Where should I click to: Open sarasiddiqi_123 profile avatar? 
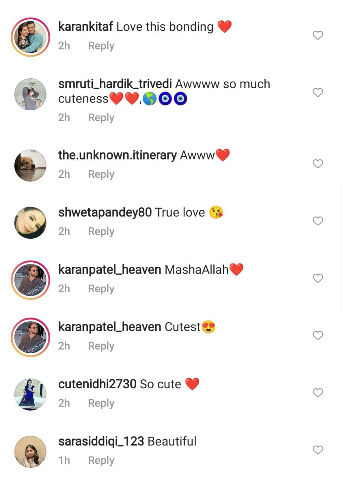tap(31, 451)
